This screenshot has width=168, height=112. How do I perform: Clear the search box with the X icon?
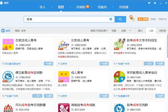click(111, 19)
